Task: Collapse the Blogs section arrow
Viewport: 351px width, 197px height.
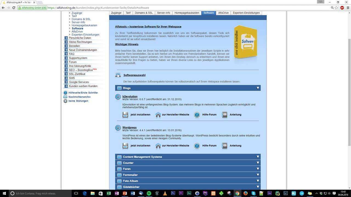Action: click(x=258, y=88)
